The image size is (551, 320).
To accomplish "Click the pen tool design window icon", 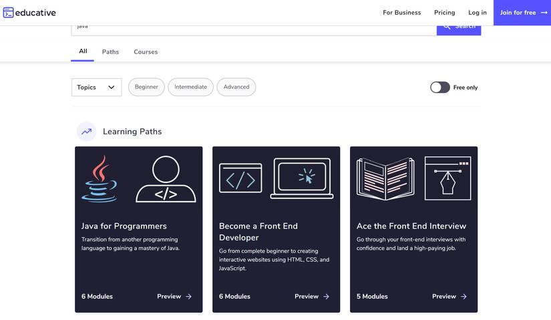I will [x=447, y=178].
